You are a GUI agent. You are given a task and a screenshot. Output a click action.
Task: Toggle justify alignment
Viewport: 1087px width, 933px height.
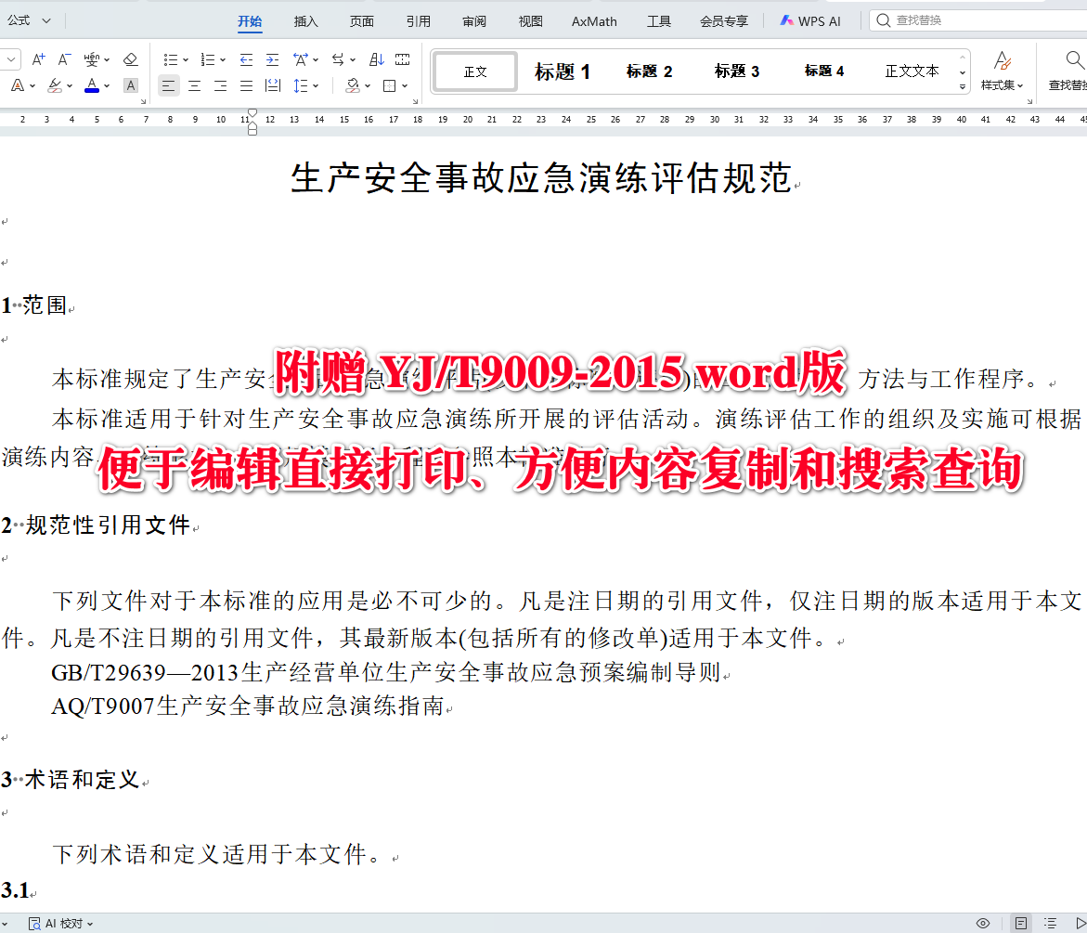click(x=246, y=84)
